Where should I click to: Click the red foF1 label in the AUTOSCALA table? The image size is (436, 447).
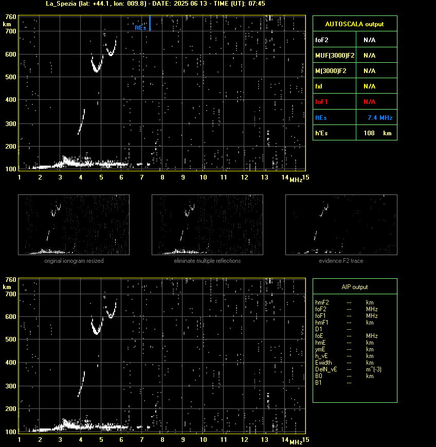coord(321,102)
